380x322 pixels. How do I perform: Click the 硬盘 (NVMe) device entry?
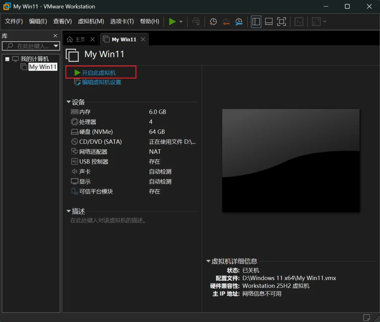(96, 132)
